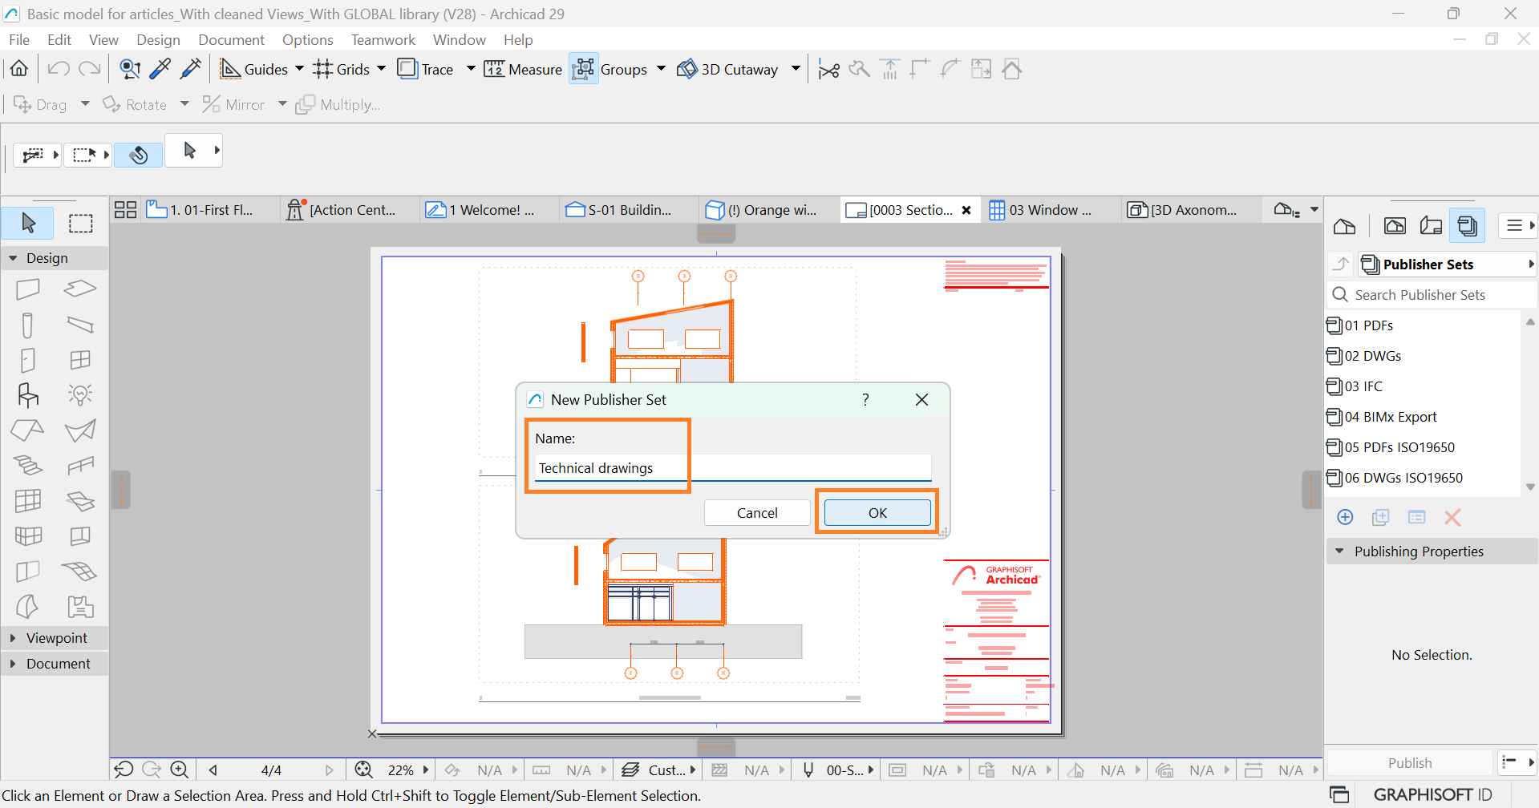Image resolution: width=1539 pixels, height=808 pixels.
Task: Collapse the Publishing Properties section
Action: (x=1339, y=551)
